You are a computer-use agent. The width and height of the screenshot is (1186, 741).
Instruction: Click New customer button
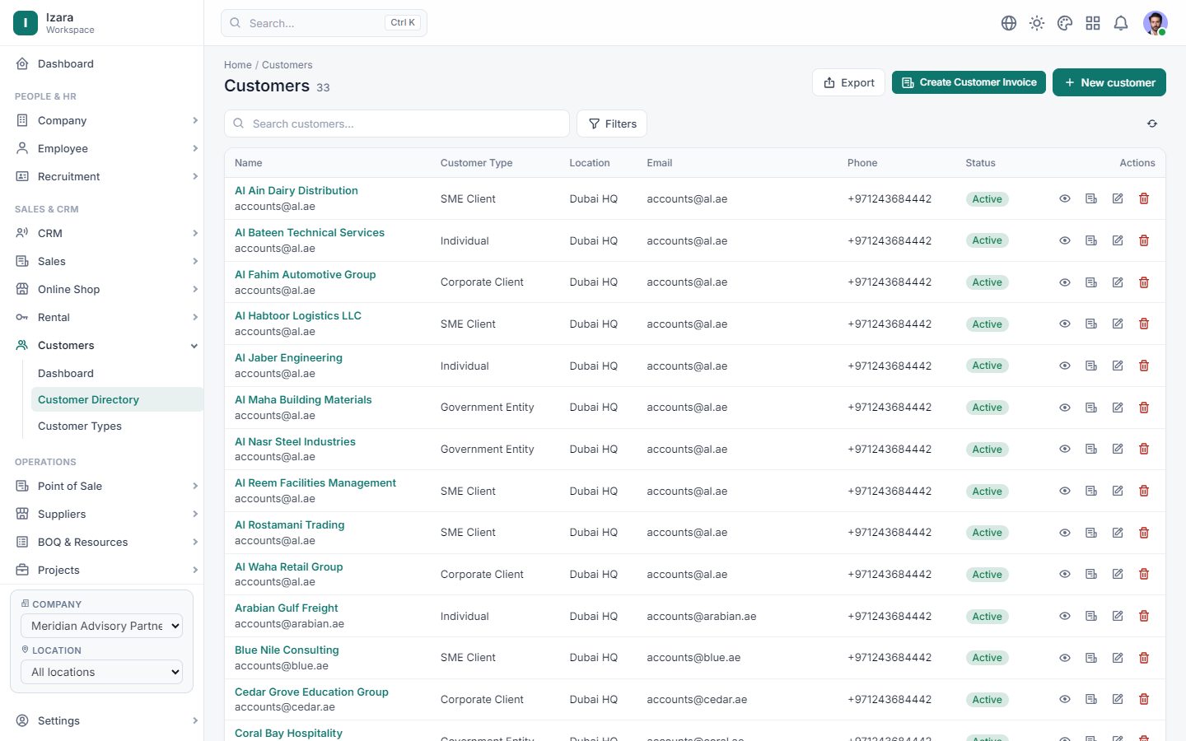pyautogui.click(x=1109, y=82)
